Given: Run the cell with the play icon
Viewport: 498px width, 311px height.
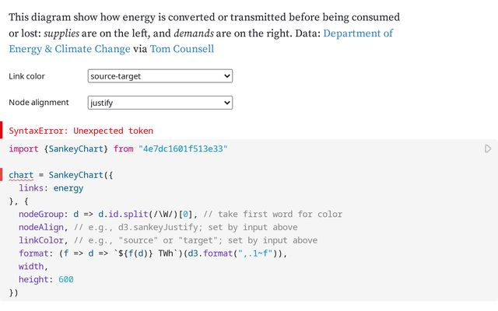Looking at the screenshot, I should pyautogui.click(x=488, y=149).
